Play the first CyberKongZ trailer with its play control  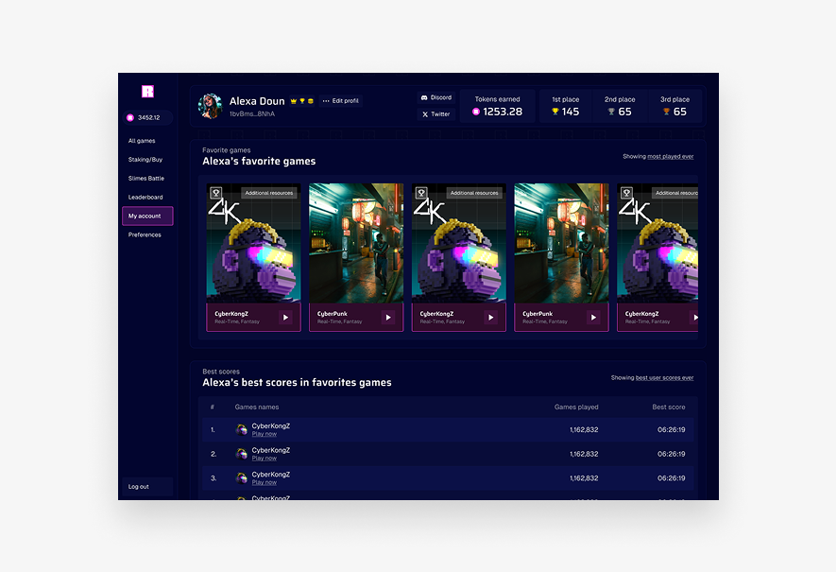tap(285, 317)
